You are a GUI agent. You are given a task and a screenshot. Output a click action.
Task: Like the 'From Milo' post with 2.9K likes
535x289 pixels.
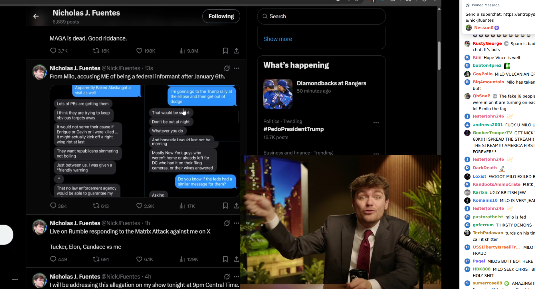[x=139, y=206]
